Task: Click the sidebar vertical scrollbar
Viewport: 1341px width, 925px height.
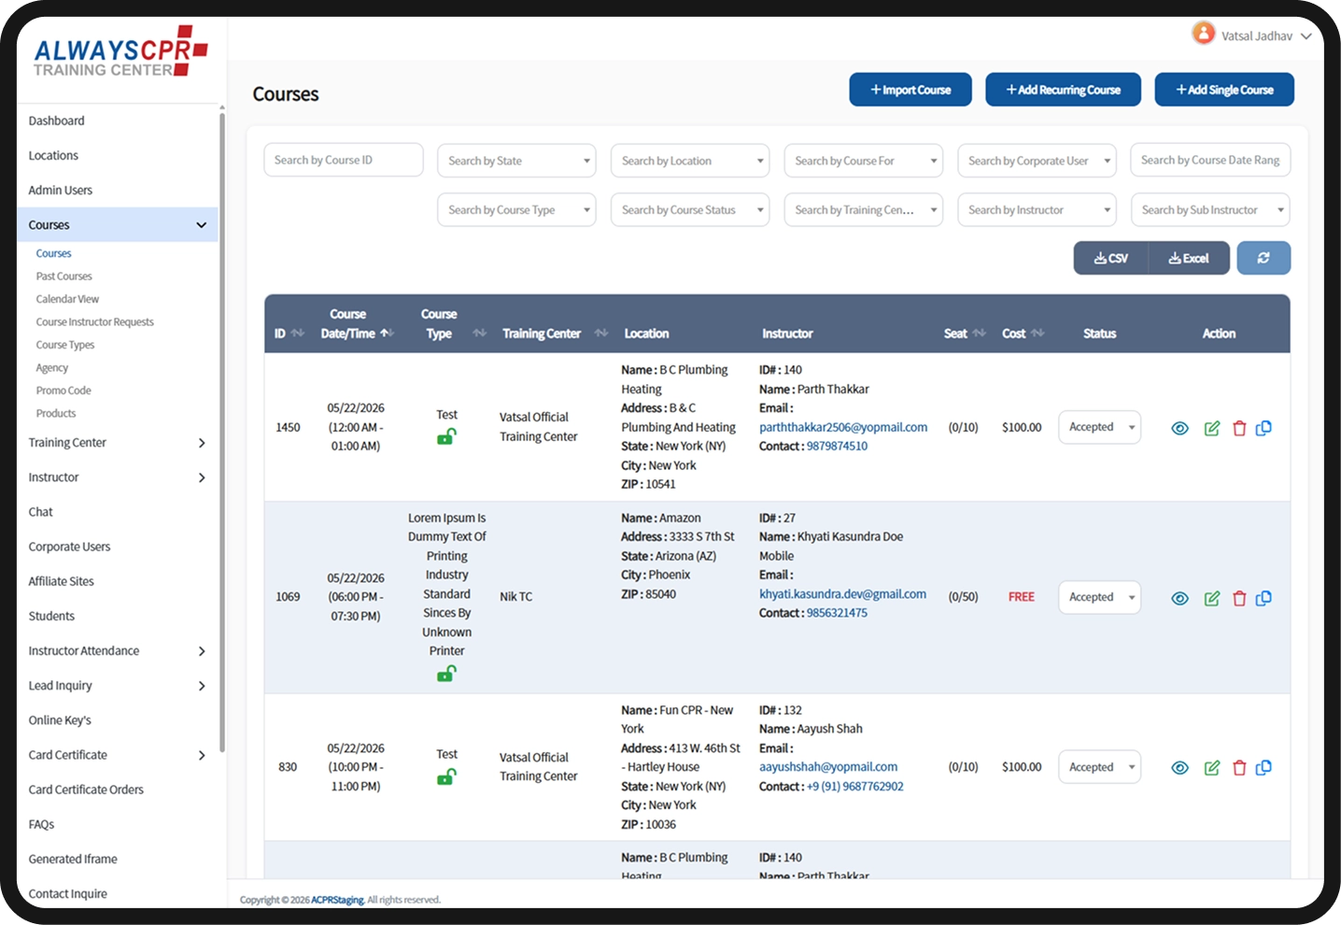Action: (222, 430)
